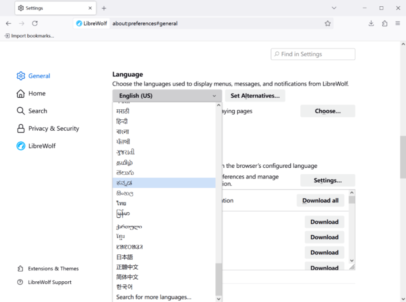Select 한국어 from the language list
The image size is (406, 302).
click(x=164, y=287)
